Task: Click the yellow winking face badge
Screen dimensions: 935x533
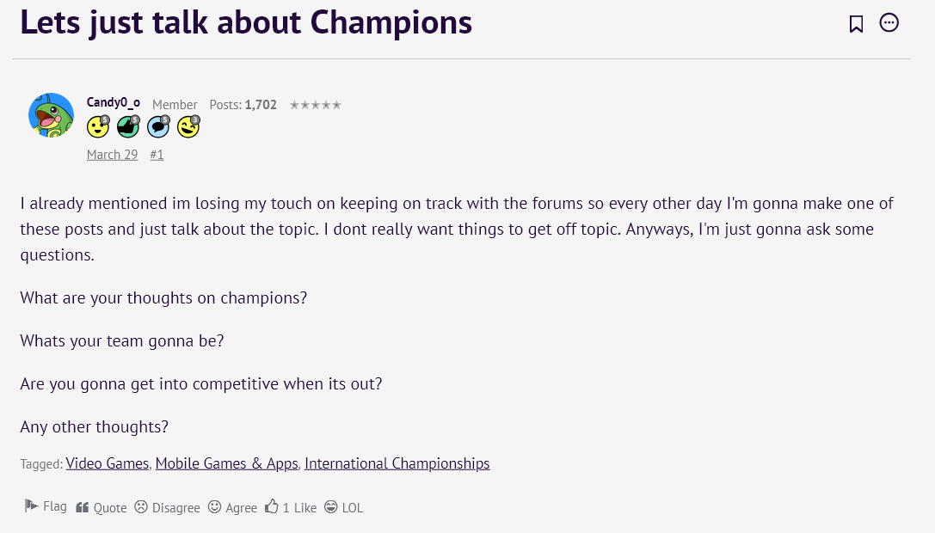Action: coord(188,127)
